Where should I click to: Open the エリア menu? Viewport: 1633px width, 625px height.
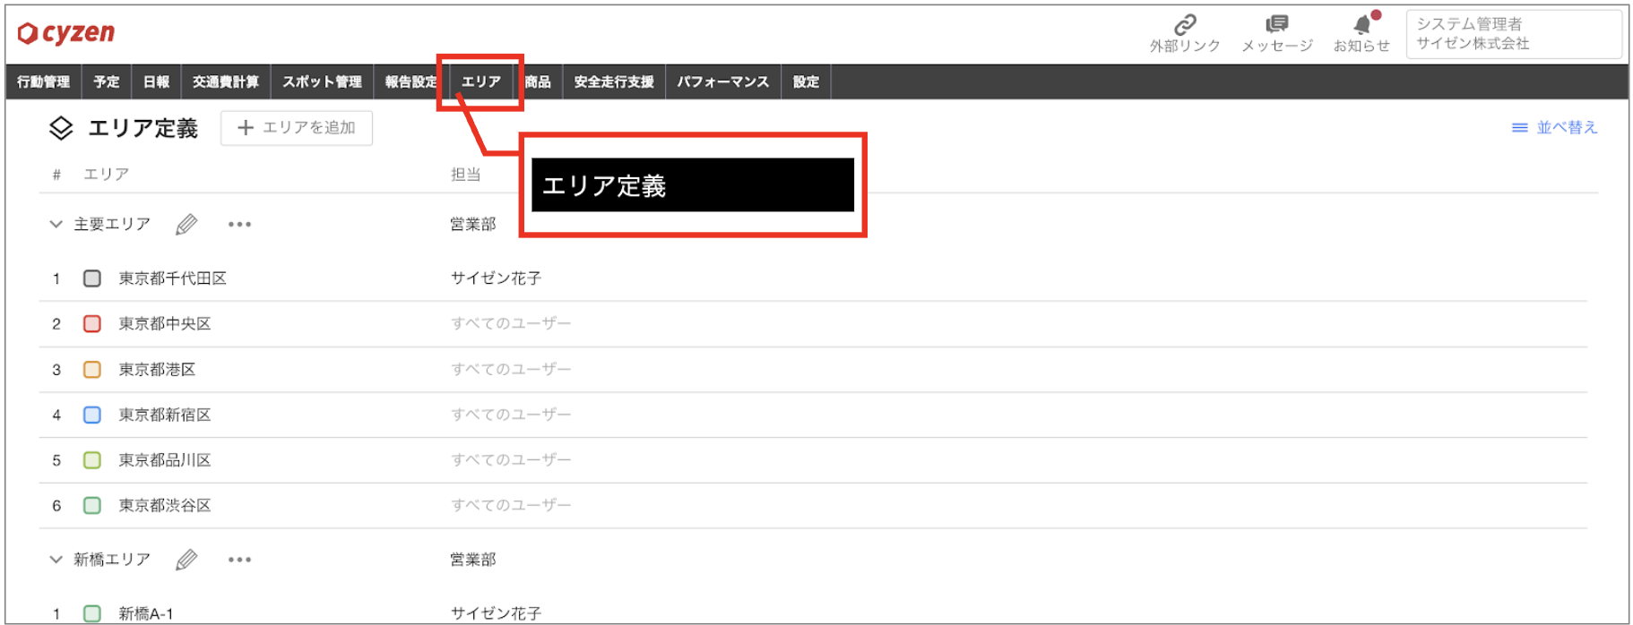tap(481, 81)
